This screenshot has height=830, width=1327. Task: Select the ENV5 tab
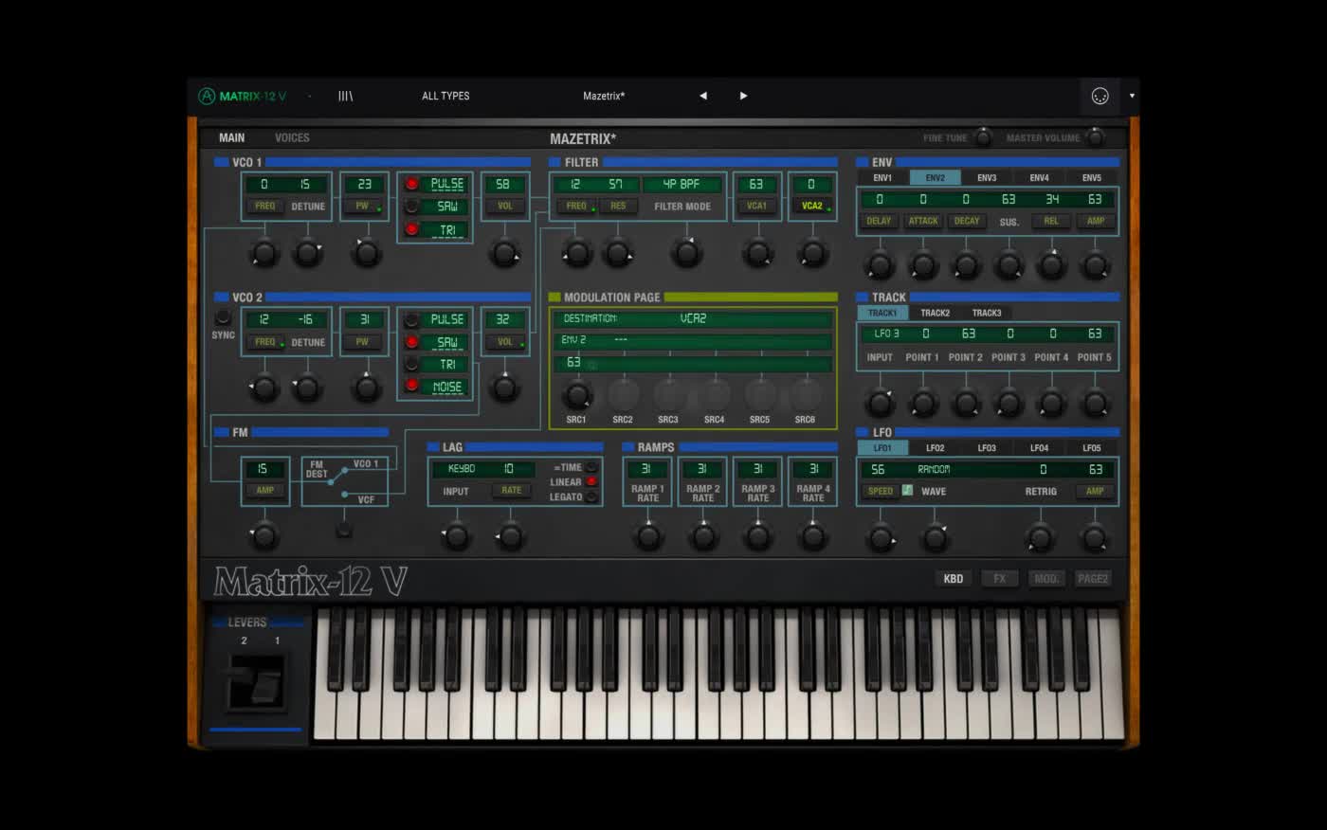point(1092,177)
